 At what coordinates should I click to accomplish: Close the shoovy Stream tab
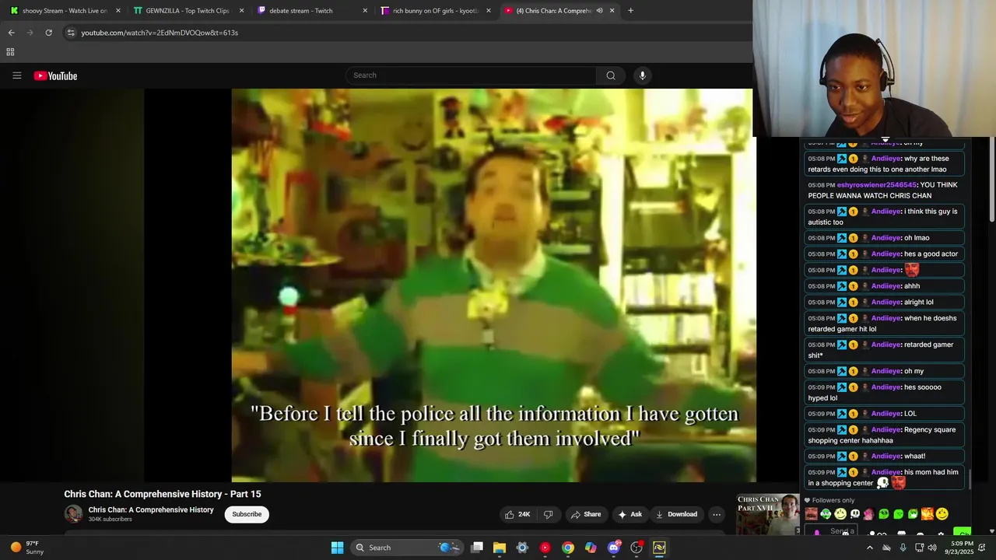coord(118,11)
